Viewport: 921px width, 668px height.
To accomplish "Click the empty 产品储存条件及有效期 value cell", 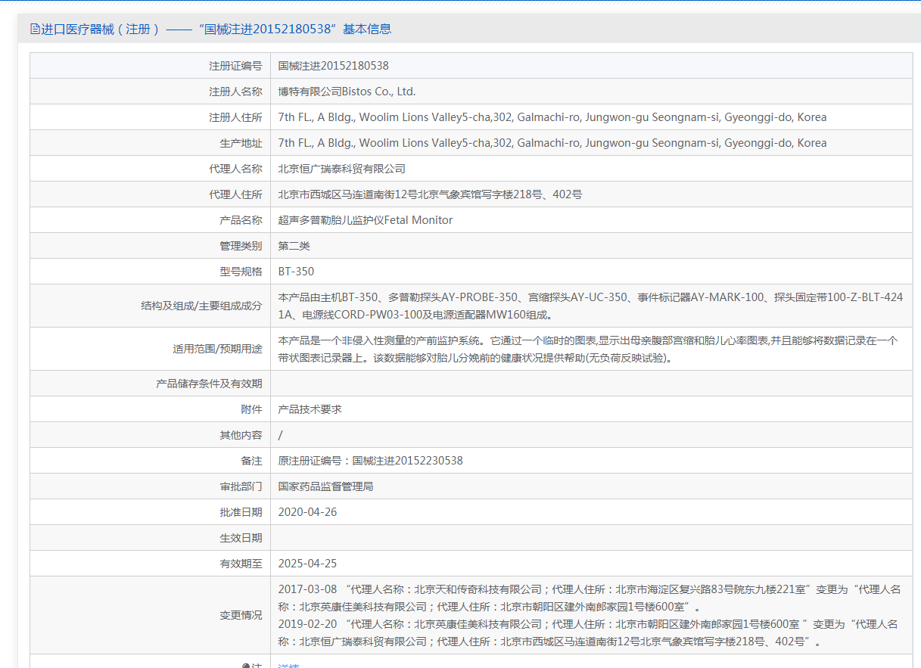I will point(590,384).
